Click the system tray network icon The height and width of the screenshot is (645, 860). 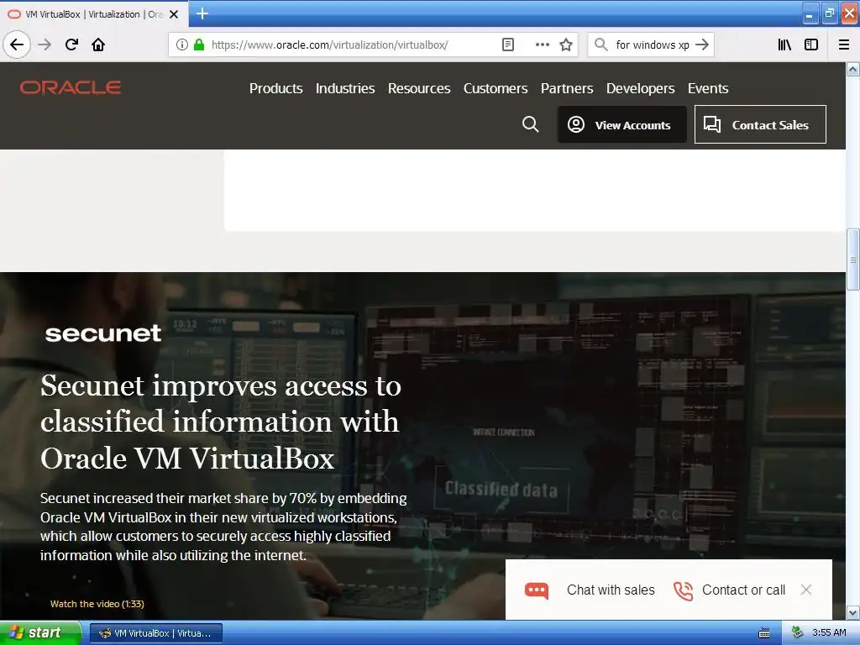point(797,633)
